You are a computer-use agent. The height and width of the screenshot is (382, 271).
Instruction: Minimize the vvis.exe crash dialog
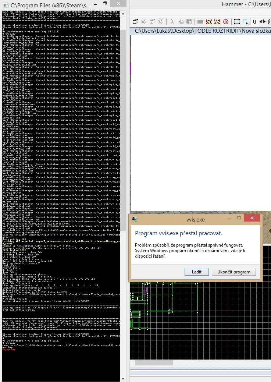coord(229,219)
